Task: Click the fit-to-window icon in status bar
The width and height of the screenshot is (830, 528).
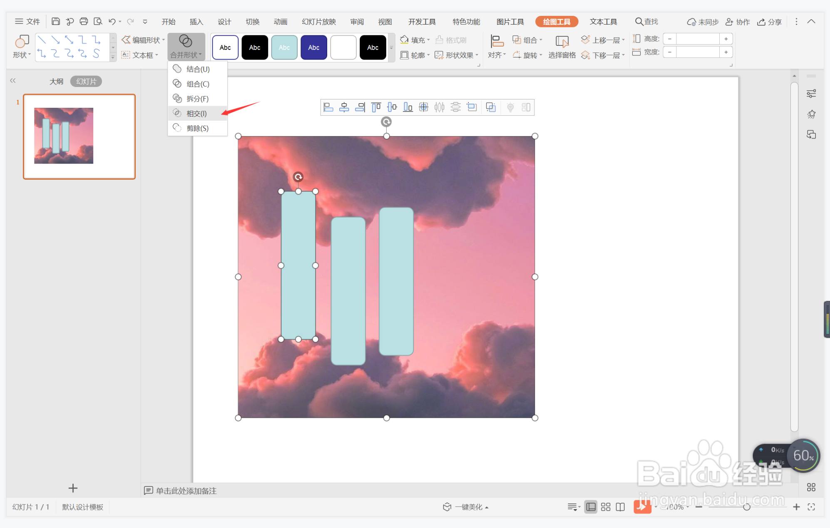Action: (811, 507)
